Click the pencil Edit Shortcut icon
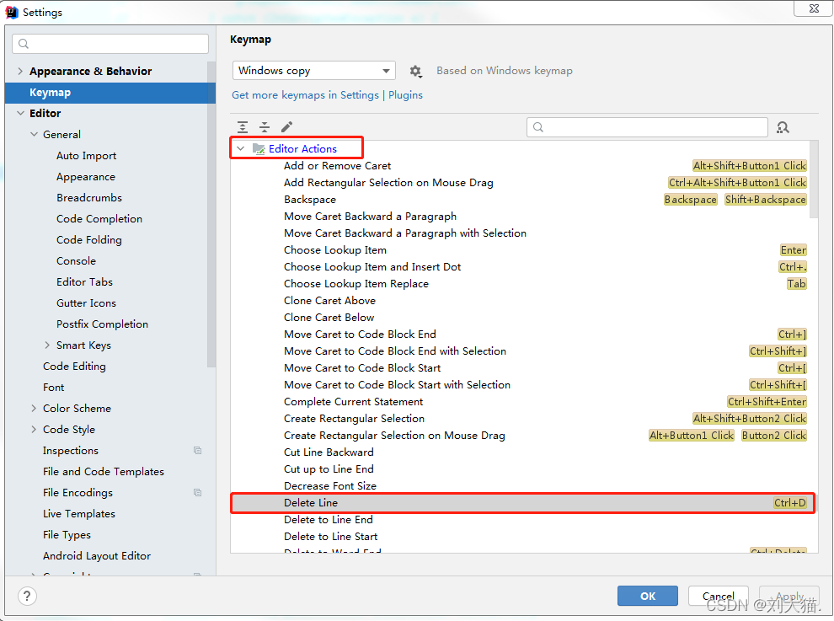The image size is (834, 621). (x=286, y=126)
